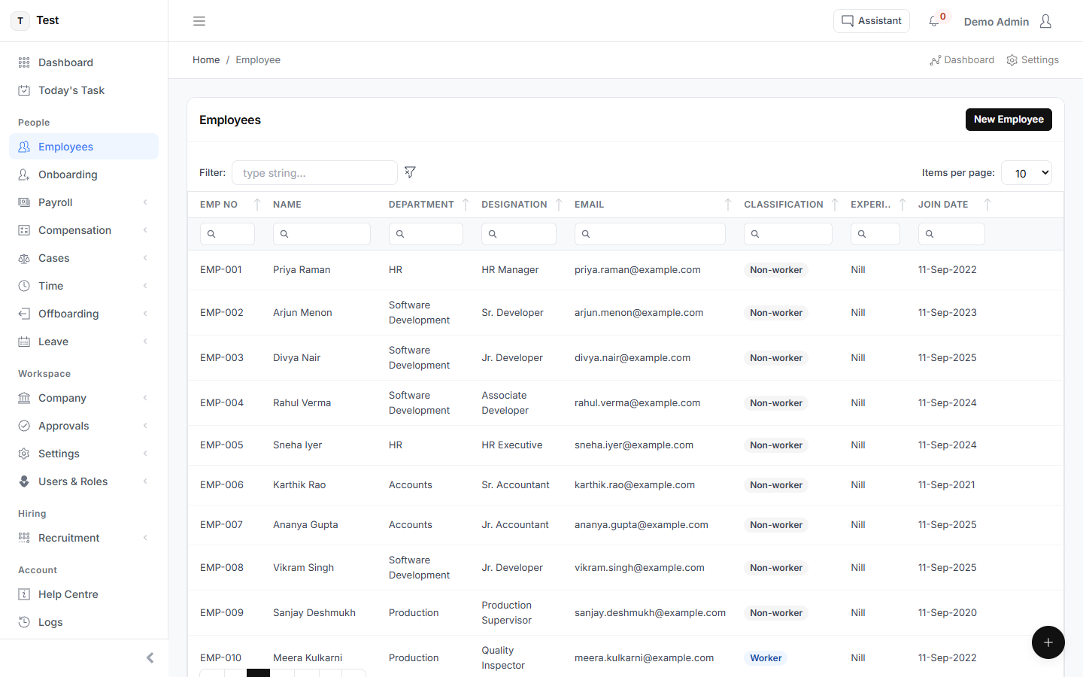This screenshot has height=677, width=1083.
Task: Click the Onboarding person icon
Action: tap(24, 175)
